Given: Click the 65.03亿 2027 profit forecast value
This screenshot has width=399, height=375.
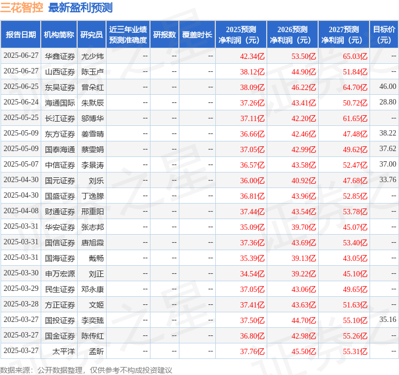Looking at the screenshot, I should (x=355, y=56).
